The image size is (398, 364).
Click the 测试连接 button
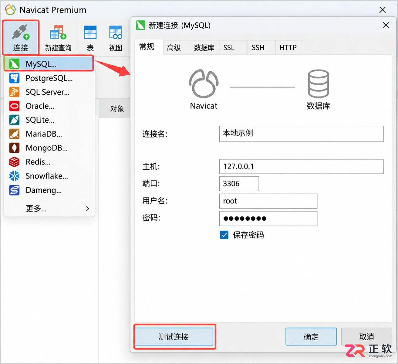point(174,336)
